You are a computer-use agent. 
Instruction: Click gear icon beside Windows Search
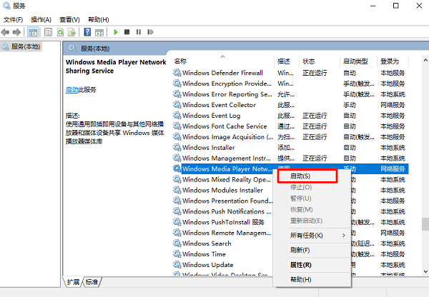pyautogui.click(x=177, y=243)
